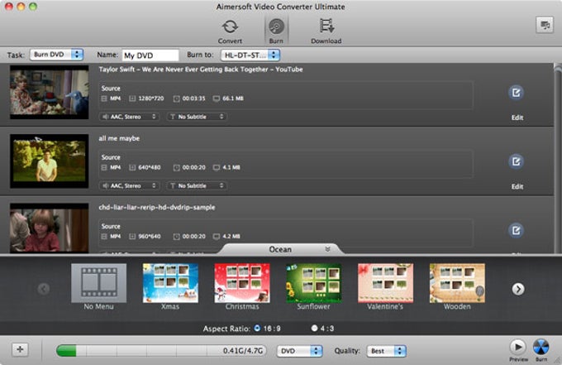Select the Taylor Swift video thumbnail
The image size is (562, 365).
(x=49, y=92)
